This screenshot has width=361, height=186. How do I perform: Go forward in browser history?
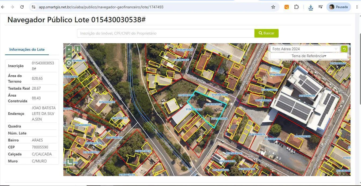coord(12,7)
